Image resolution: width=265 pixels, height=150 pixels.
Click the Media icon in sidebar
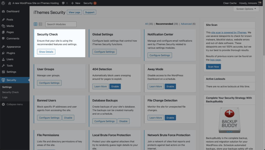tap(3, 26)
